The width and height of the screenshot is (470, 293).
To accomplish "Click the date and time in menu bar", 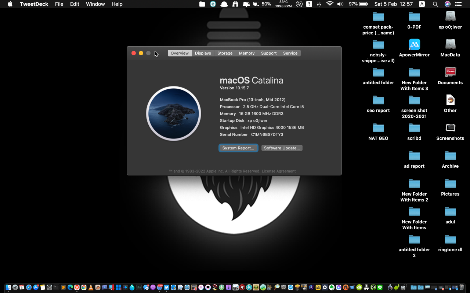I will pos(394,4).
